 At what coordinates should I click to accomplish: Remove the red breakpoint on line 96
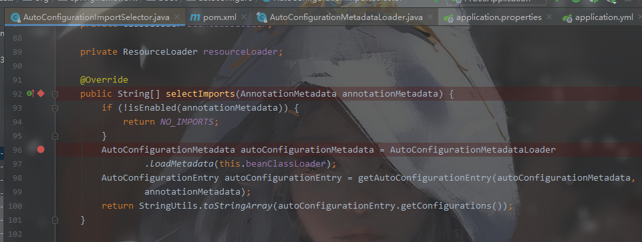click(x=41, y=149)
